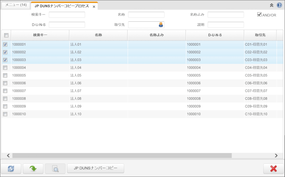The width and height of the screenshot is (285, 177).
Task: Click D-U-N-S value 1000010 cell
Action: click(215, 114)
